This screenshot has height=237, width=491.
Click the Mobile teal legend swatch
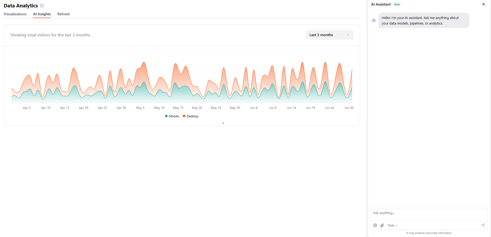[166, 116]
